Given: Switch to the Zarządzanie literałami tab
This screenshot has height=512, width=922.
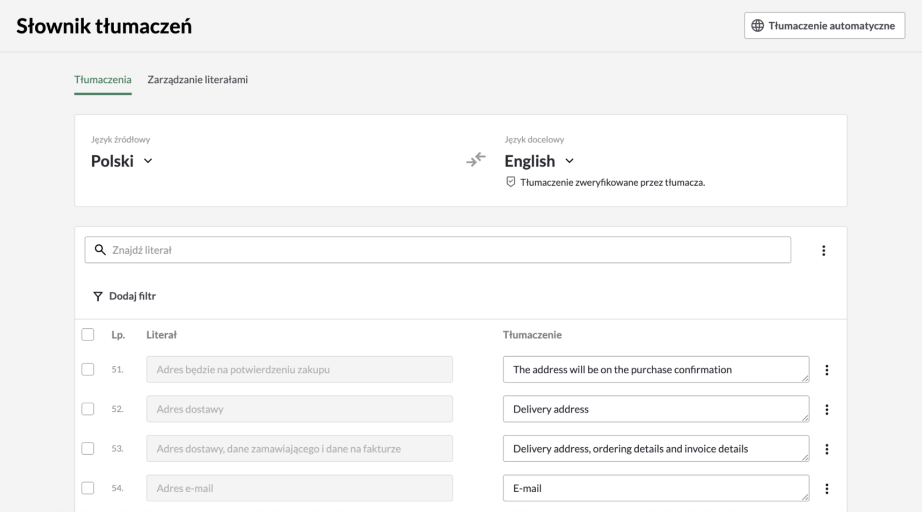Looking at the screenshot, I should coord(198,80).
